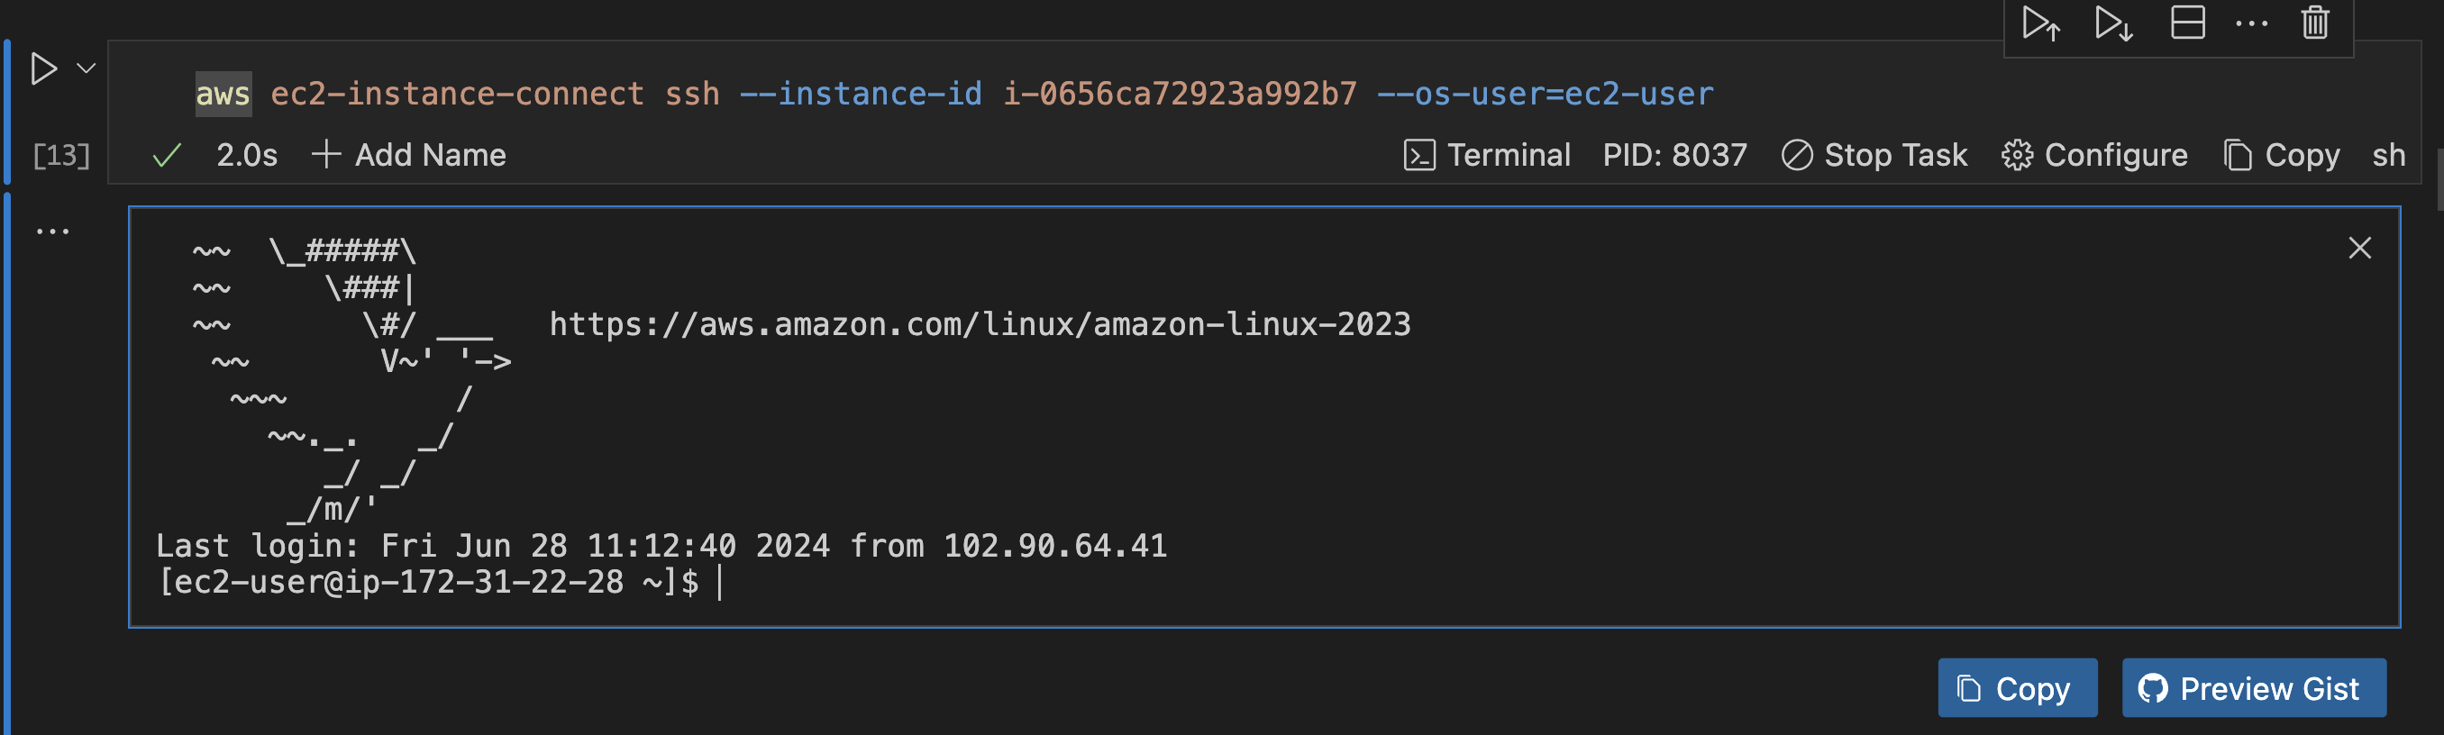
Task: Execute cell and below with play-down icon
Action: [2114, 23]
